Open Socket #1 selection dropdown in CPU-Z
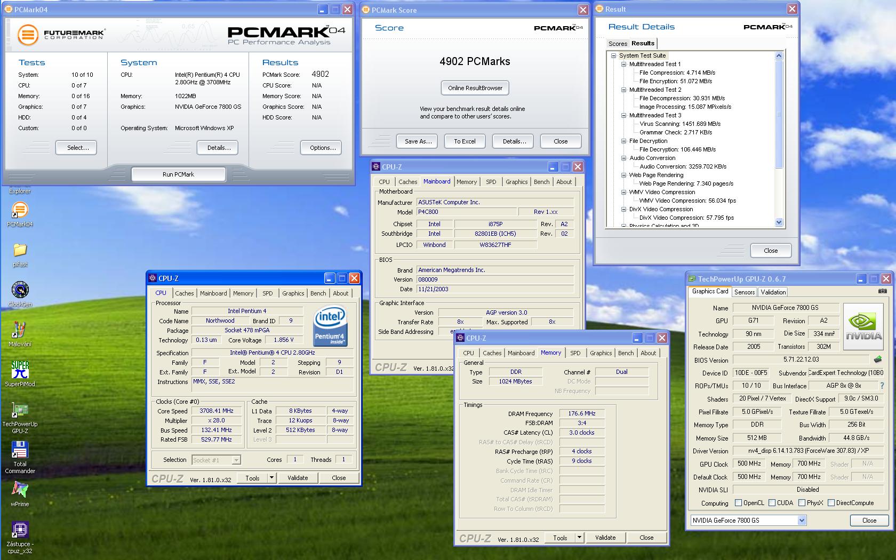896x560 pixels. click(x=236, y=460)
